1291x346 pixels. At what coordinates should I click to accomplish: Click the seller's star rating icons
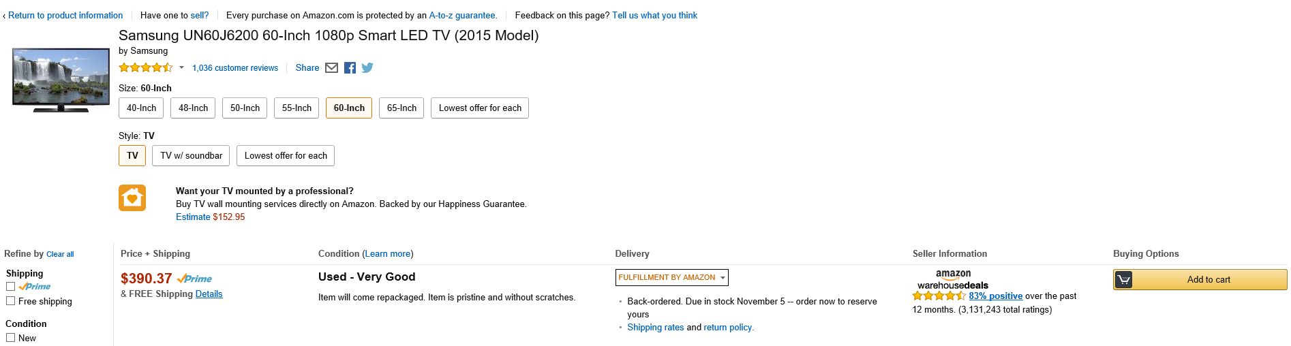tap(939, 296)
